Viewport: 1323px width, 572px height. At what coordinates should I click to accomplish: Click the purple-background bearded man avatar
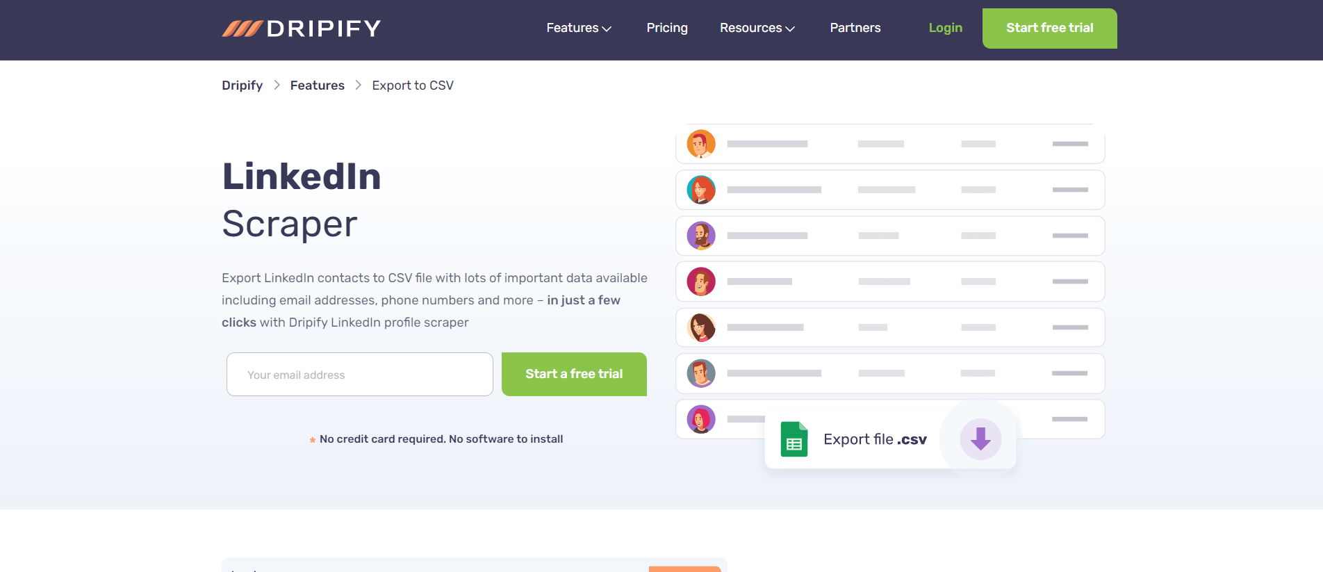pos(700,236)
